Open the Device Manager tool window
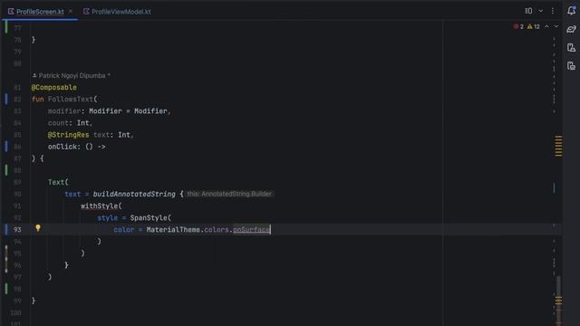Screen dimensions: 580x326 (x=572, y=48)
